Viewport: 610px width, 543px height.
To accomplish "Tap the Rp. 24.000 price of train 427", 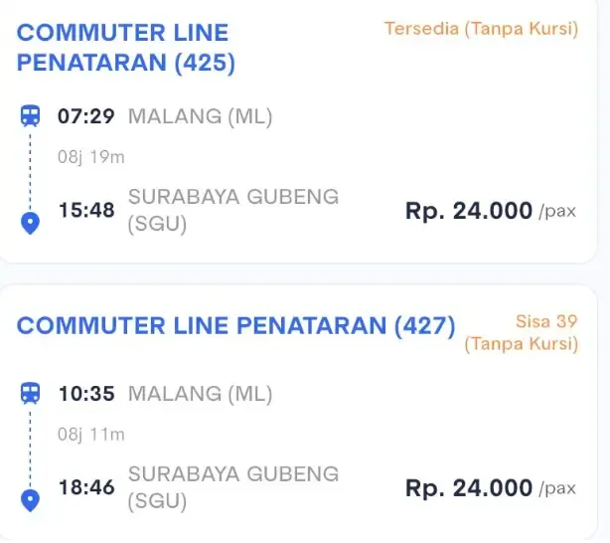I will [x=491, y=487].
